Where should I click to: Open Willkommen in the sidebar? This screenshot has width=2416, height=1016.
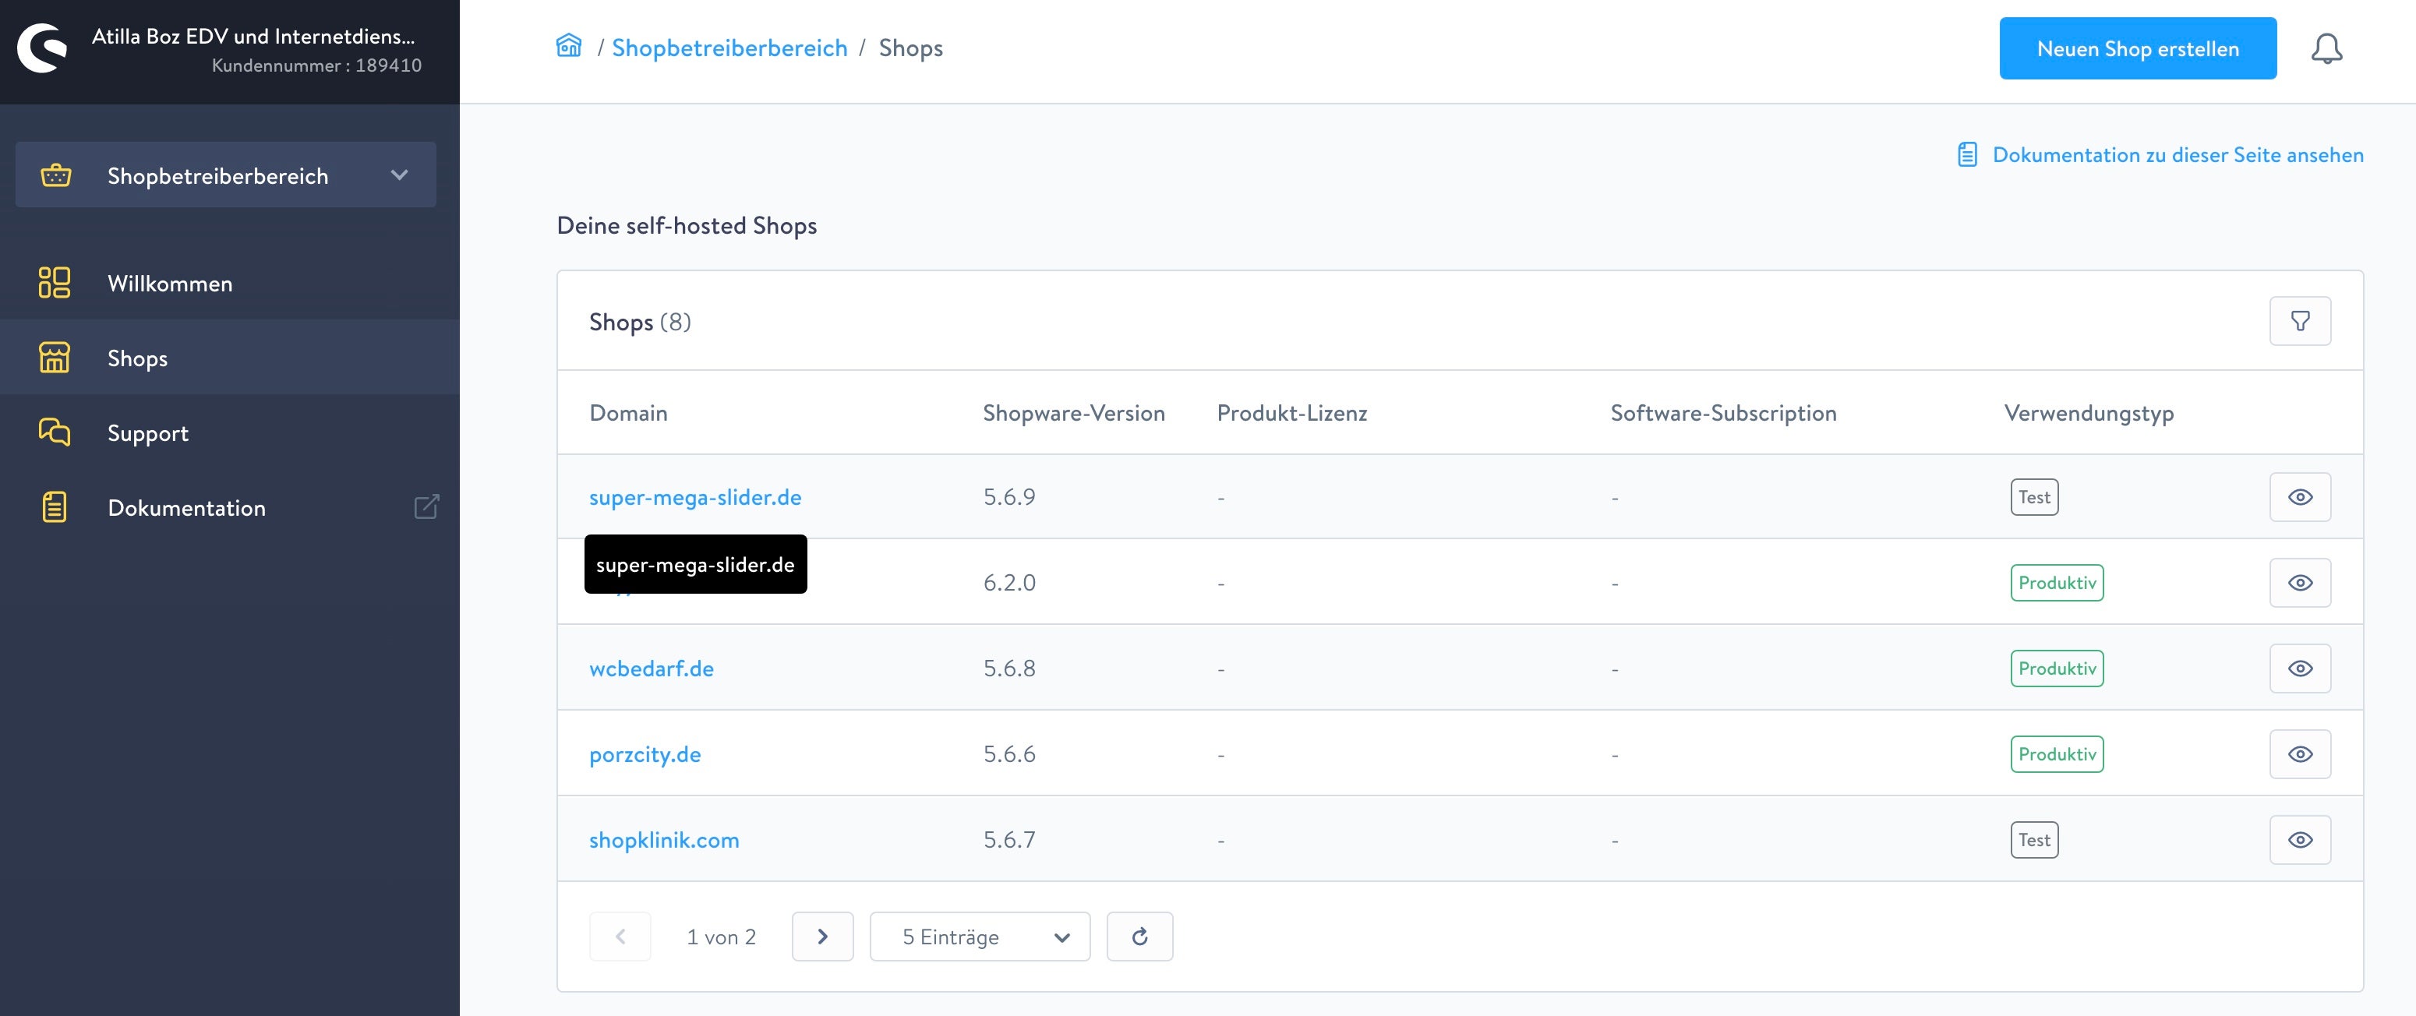[170, 283]
